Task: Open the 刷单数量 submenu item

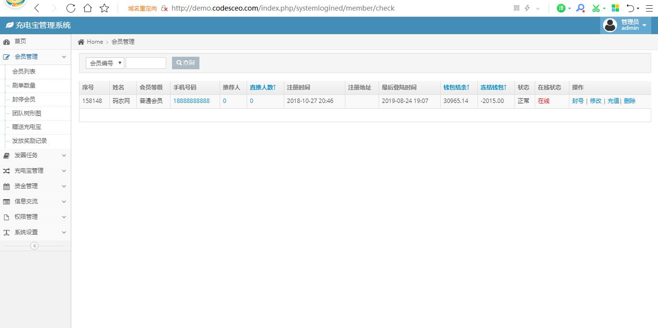Action: [24, 85]
